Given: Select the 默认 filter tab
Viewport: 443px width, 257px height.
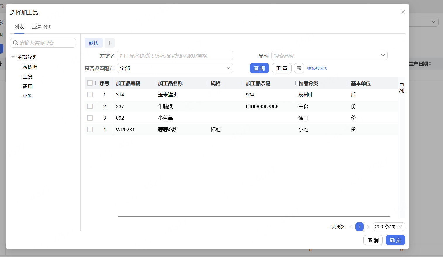Looking at the screenshot, I should 94,43.
